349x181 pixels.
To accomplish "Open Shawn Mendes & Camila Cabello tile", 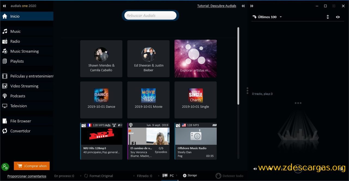I will (101, 59).
